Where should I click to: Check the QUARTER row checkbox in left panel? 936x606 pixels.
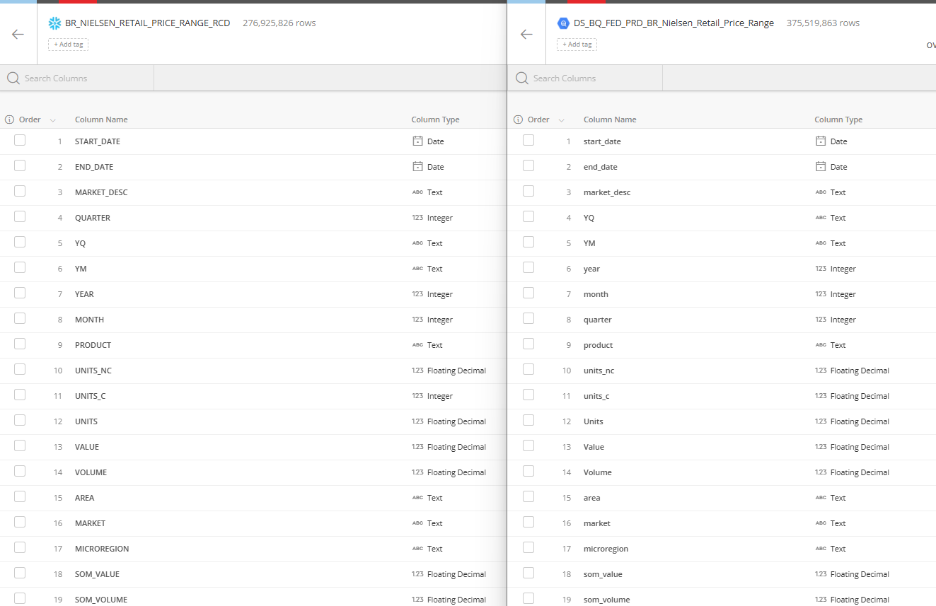click(x=20, y=216)
